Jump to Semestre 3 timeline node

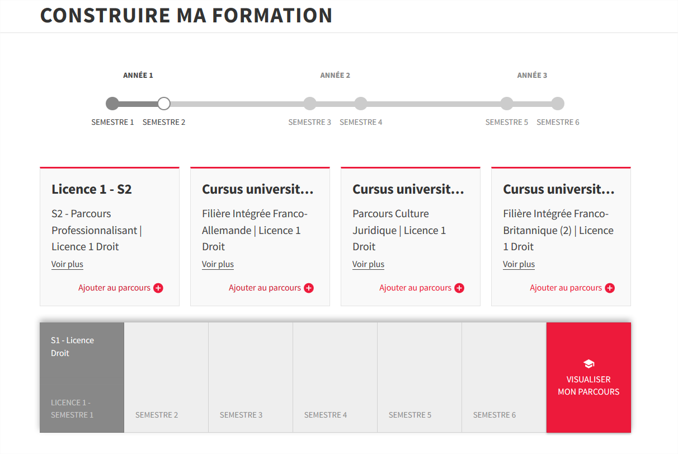(x=310, y=104)
